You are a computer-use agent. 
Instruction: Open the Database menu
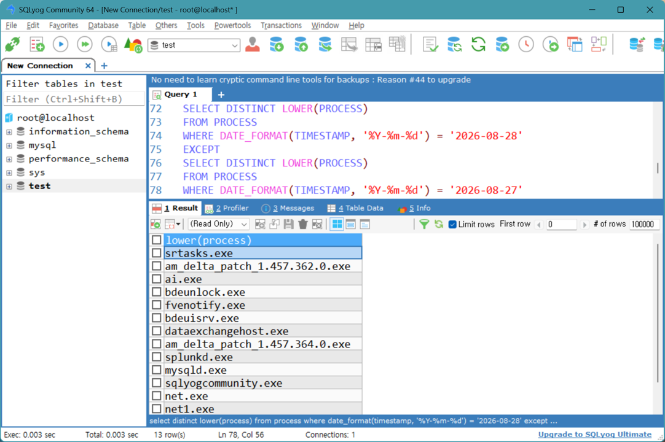pos(103,25)
